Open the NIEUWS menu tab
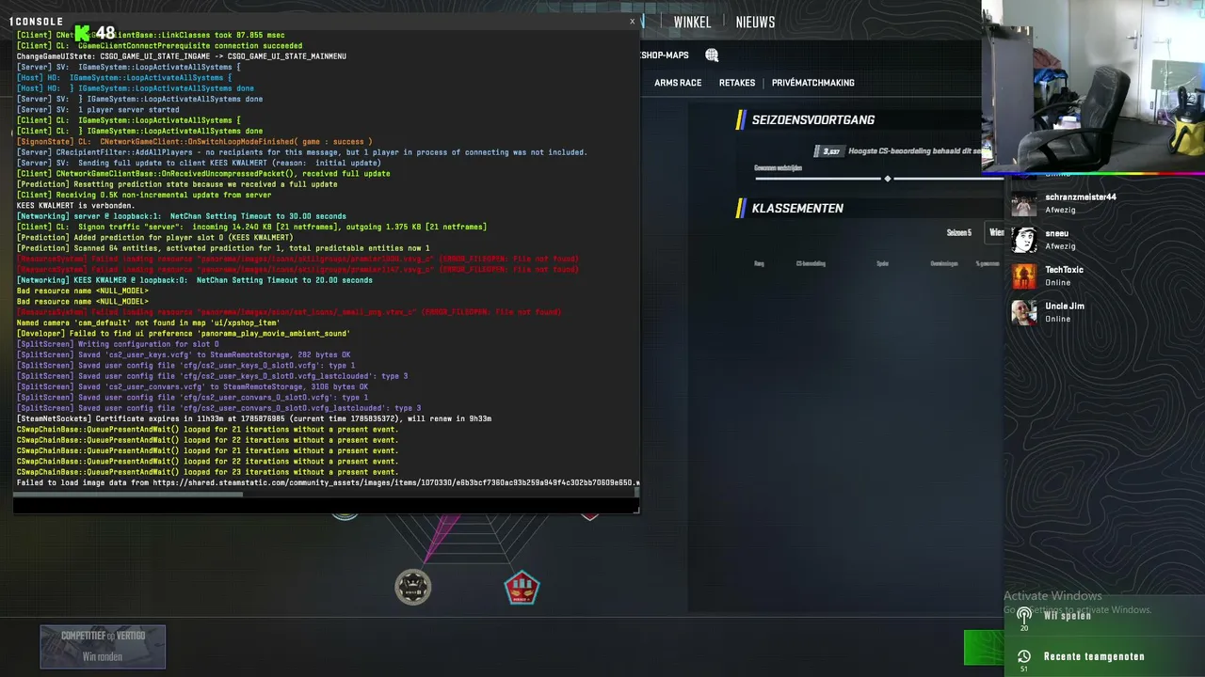 click(755, 22)
